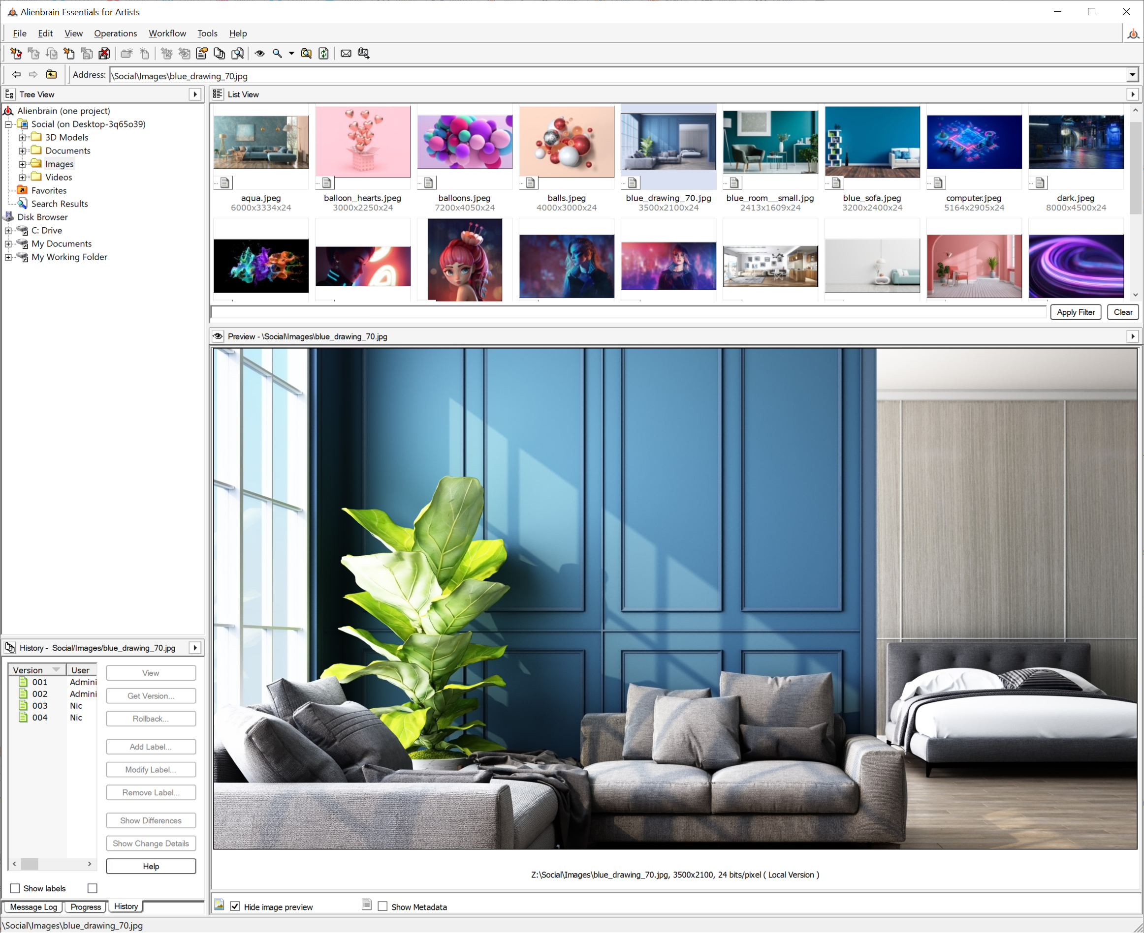Click the properties icon with hand
Image resolution: width=1144 pixels, height=933 pixels.
(x=202, y=53)
